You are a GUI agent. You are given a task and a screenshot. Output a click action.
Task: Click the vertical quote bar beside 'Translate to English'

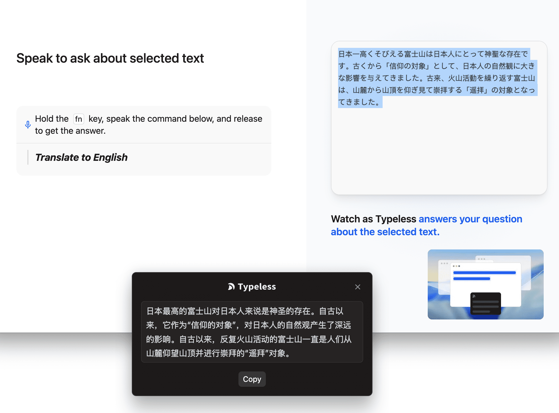coord(28,157)
